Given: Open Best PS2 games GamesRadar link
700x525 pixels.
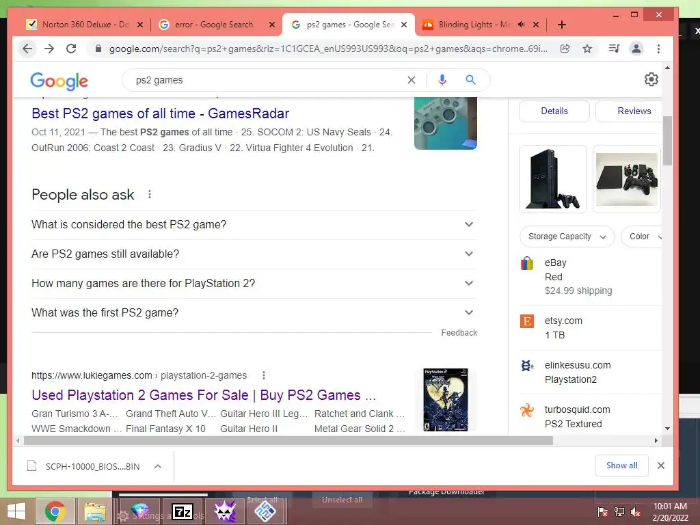Looking at the screenshot, I should tap(160, 113).
